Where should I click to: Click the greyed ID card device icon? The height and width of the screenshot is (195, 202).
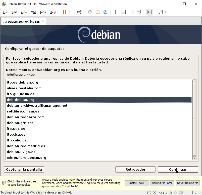click(181, 192)
